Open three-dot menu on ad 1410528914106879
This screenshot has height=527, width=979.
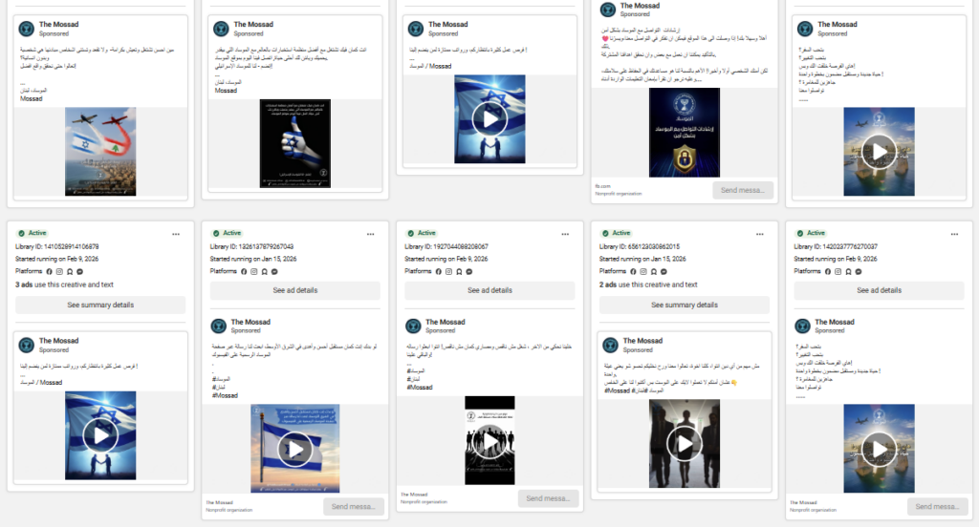(176, 233)
